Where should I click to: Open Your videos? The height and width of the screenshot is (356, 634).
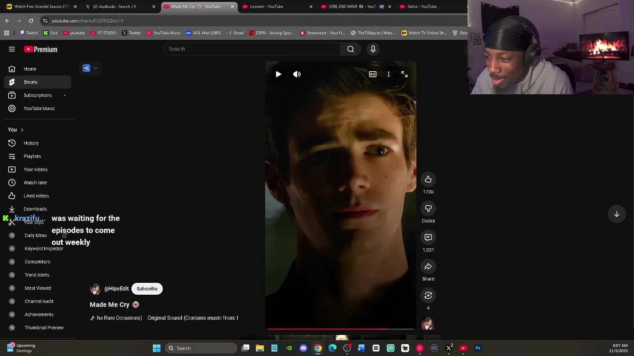[x=38, y=169]
